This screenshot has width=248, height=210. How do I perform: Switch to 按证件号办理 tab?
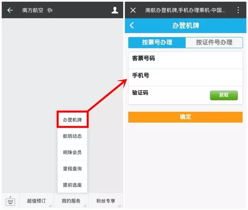coord(214,43)
